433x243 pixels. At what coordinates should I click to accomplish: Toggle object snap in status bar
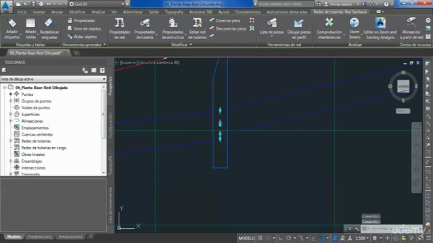click(x=321, y=238)
